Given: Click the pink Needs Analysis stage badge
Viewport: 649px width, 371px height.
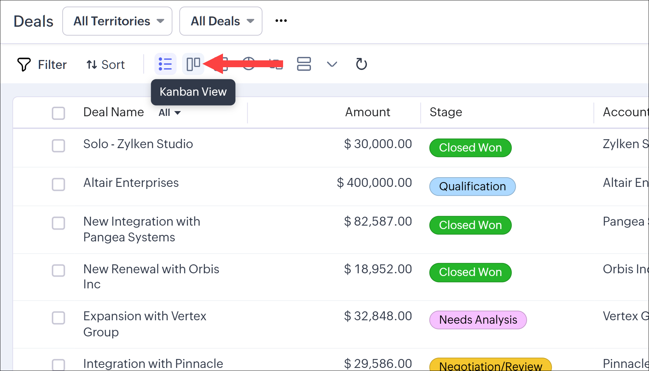Looking at the screenshot, I should point(478,320).
